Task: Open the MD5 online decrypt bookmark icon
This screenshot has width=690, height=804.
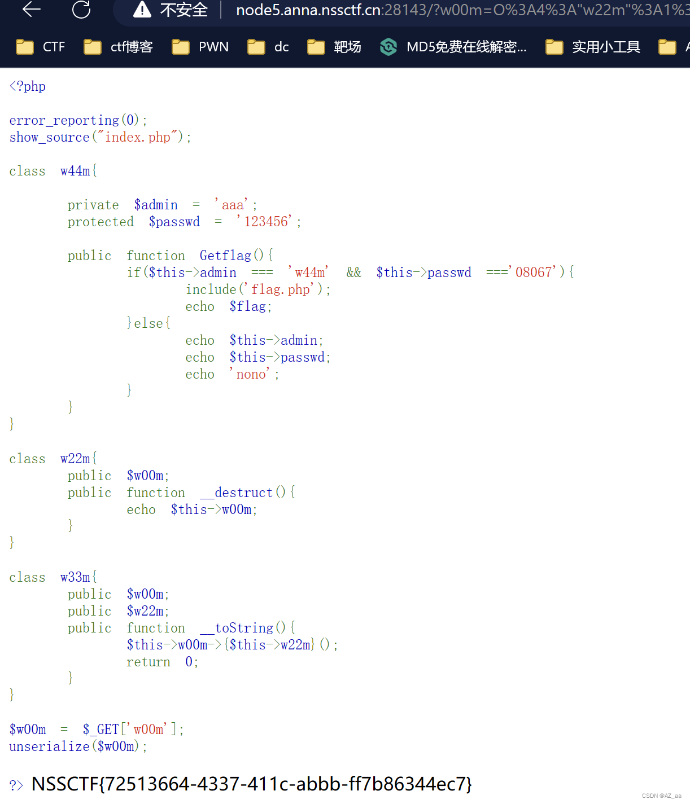Action: click(x=388, y=47)
